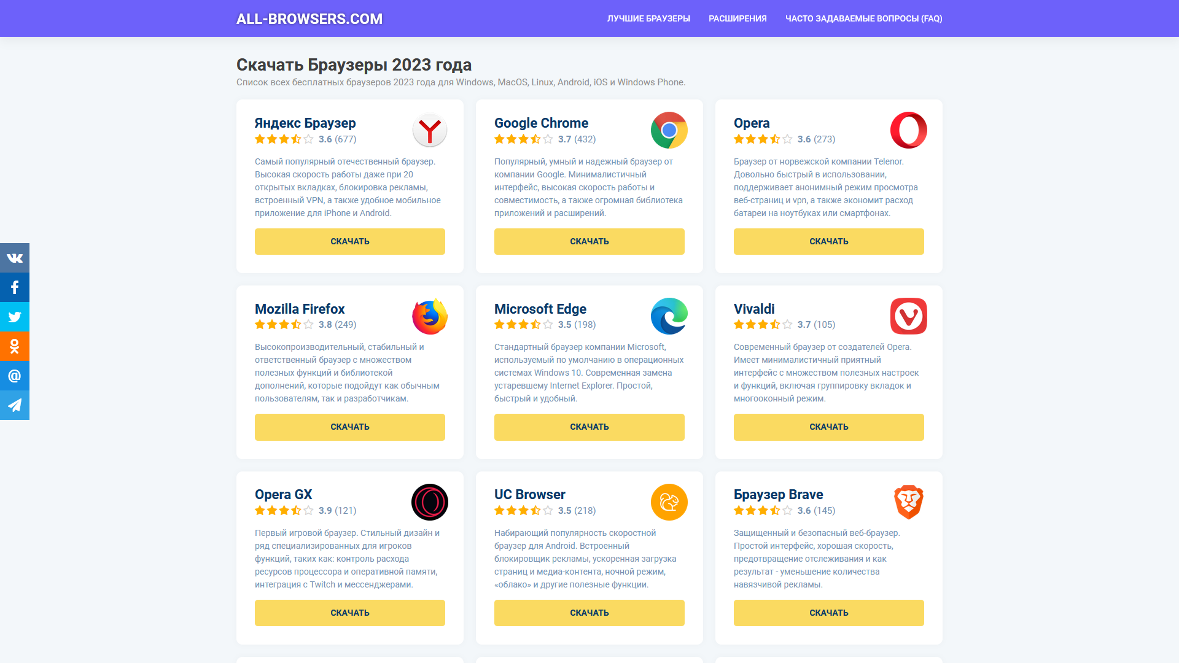The image size is (1179, 663).
Task: Click the Скачать Браузеры 2023 года heading
Action: tap(354, 64)
